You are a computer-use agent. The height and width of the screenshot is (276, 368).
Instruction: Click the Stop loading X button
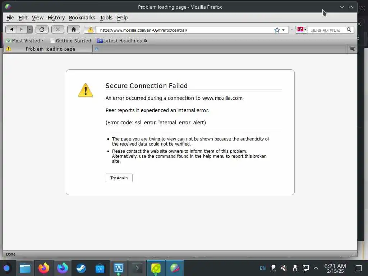click(58, 29)
